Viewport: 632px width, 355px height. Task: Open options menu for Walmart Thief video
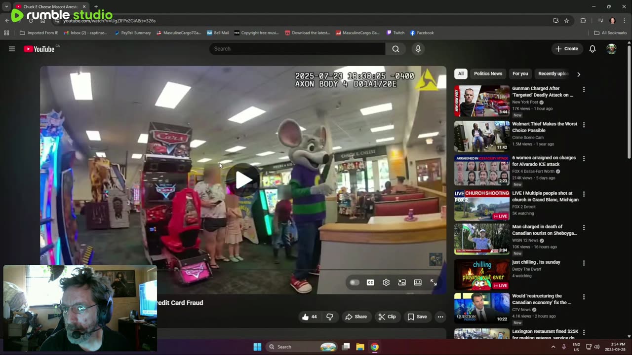(x=584, y=125)
